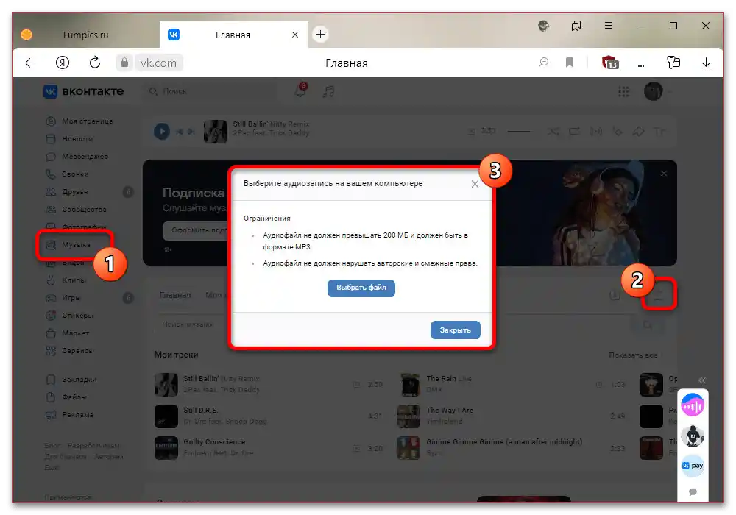This screenshot has width=736, height=515.
Task: Switch to the Lumpics.ru tab
Action: tap(85, 35)
